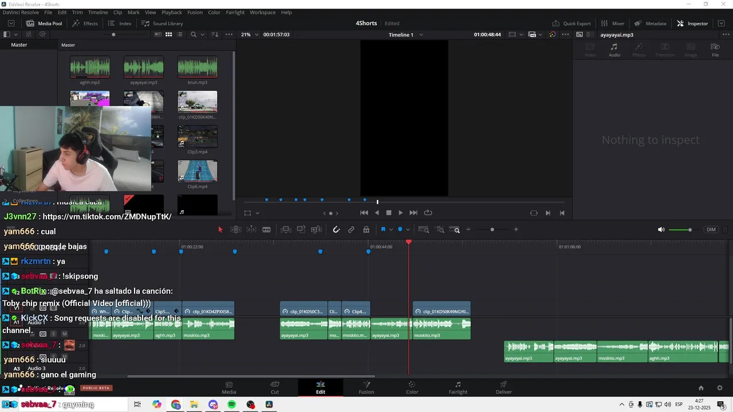Viewport: 733px width, 412px height.
Task: Click the Detail Zoom icon
Action: point(440,229)
